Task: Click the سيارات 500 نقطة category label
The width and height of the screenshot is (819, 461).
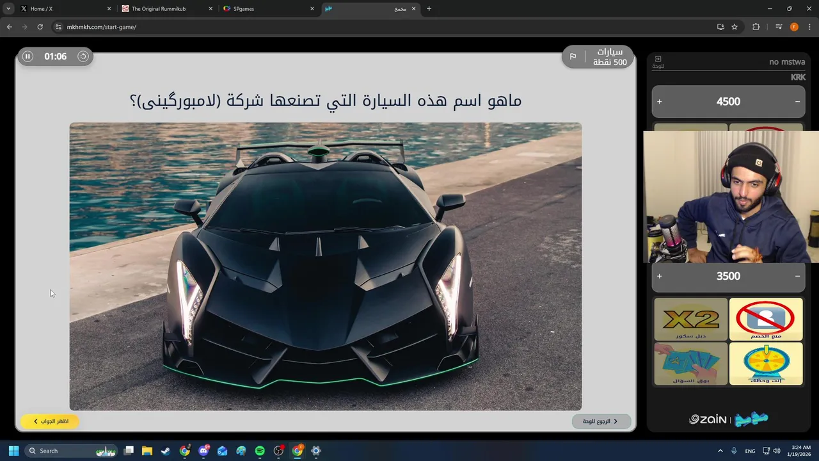Action: point(610,57)
